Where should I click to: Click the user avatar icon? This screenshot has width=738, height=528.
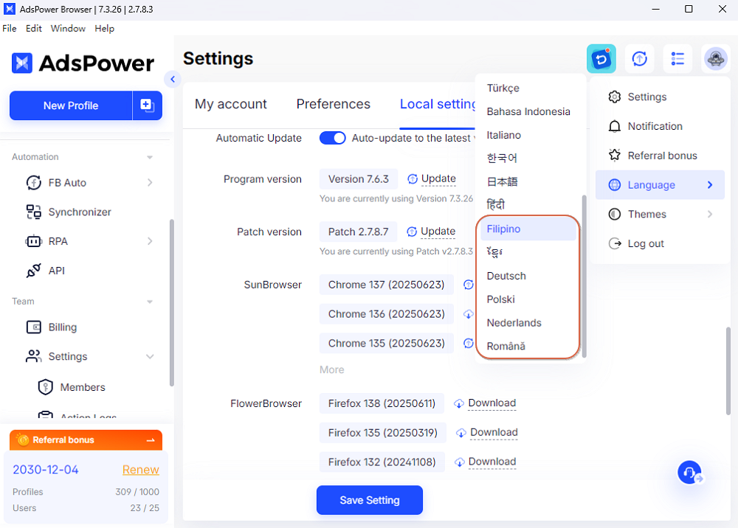[716, 59]
